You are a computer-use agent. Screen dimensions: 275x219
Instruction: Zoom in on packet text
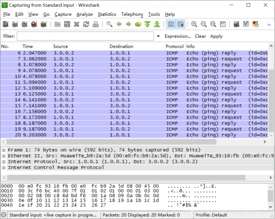coord(194,24)
